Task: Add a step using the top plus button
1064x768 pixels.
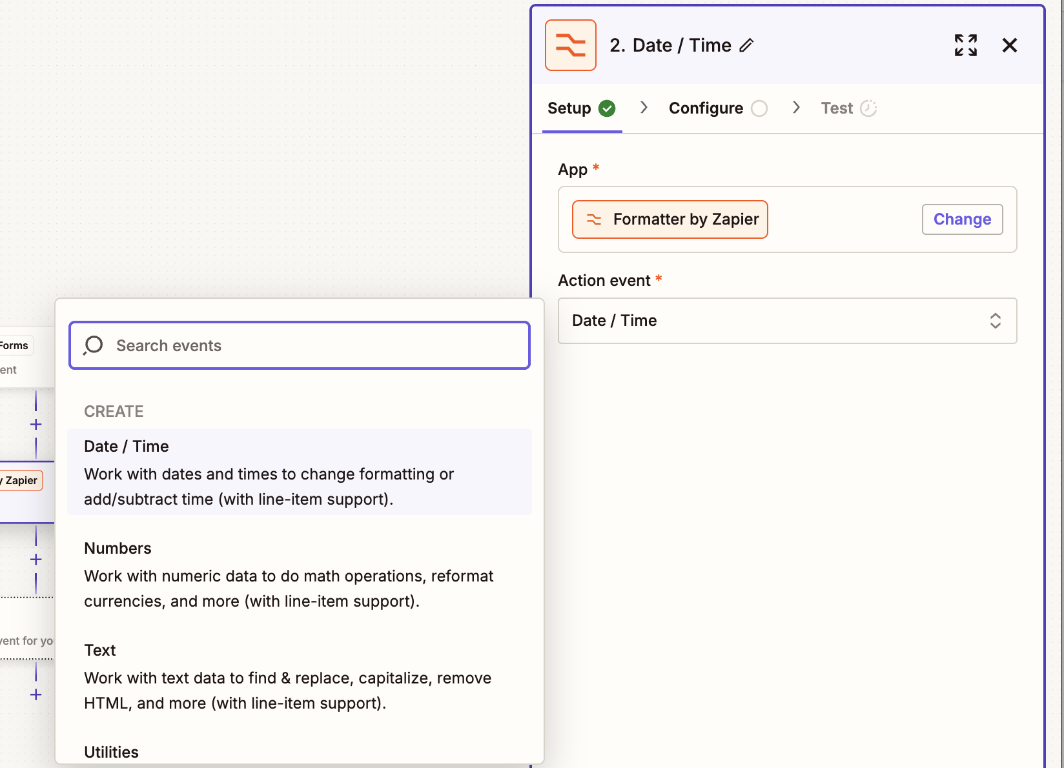Action: pos(36,425)
